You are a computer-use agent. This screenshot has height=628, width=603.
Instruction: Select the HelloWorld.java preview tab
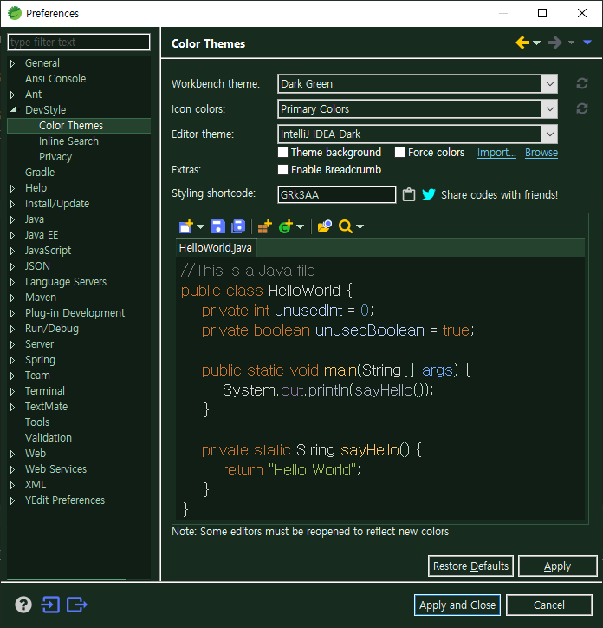[215, 248]
